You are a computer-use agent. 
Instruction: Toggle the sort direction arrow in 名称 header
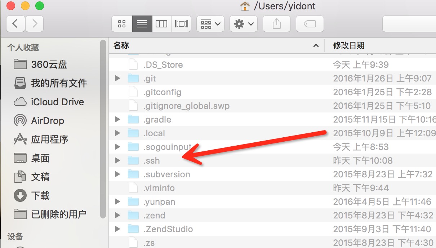coord(316,46)
